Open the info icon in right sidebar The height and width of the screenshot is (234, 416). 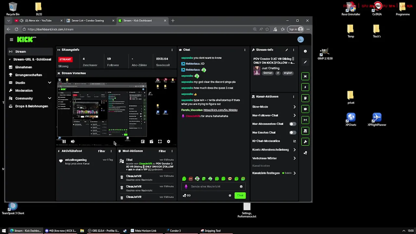305,51
